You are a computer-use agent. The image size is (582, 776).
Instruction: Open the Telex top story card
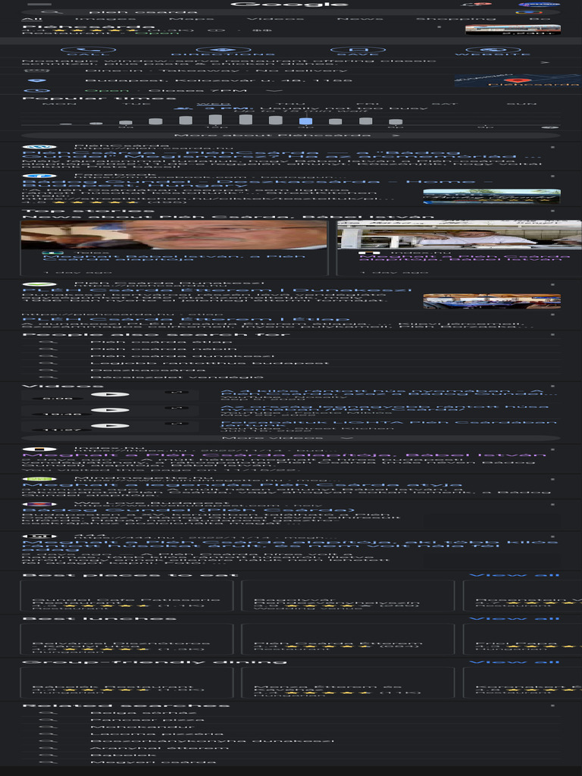(x=174, y=248)
